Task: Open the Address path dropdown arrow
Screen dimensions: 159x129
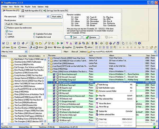Action: 155,52
